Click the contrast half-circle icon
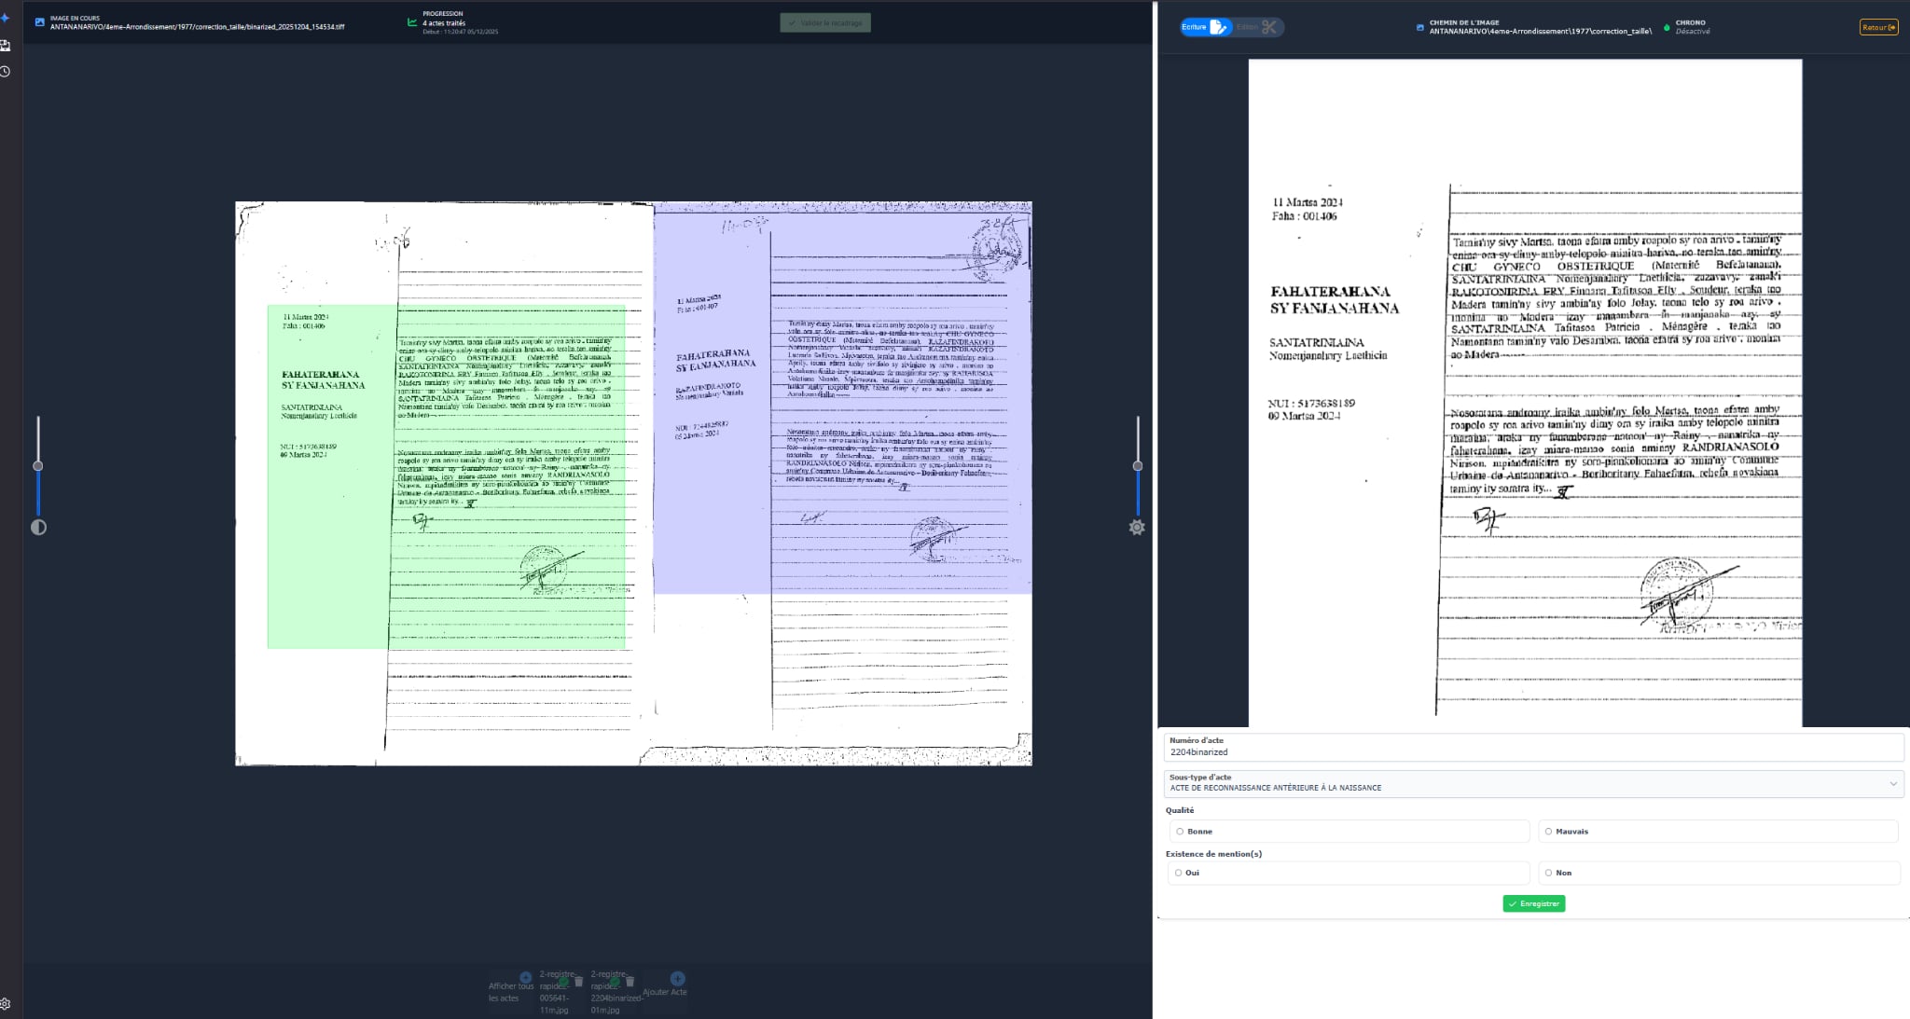 pyautogui.click(x=38, y=528)
